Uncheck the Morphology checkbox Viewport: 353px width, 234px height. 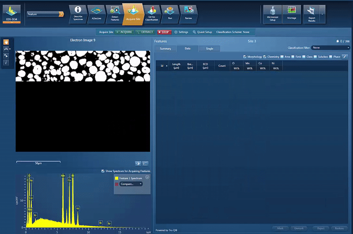pyautogui.click(x=245, y=57)
